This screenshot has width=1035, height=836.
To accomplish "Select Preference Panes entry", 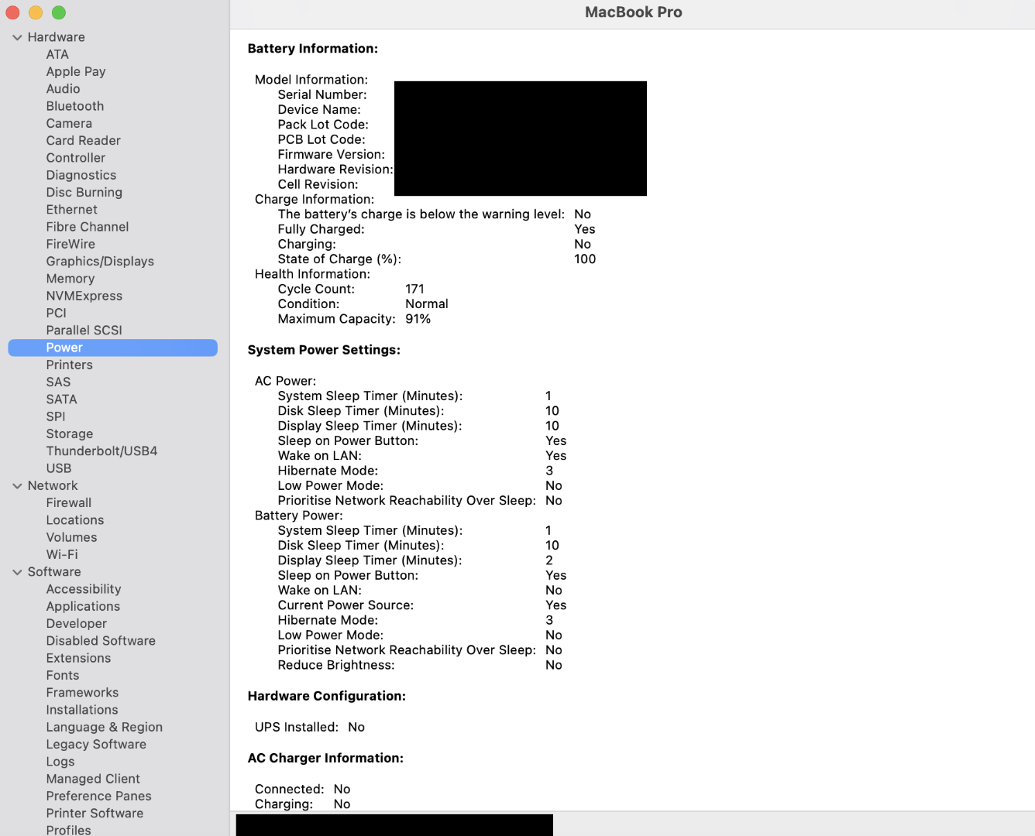I will (98, 797).
